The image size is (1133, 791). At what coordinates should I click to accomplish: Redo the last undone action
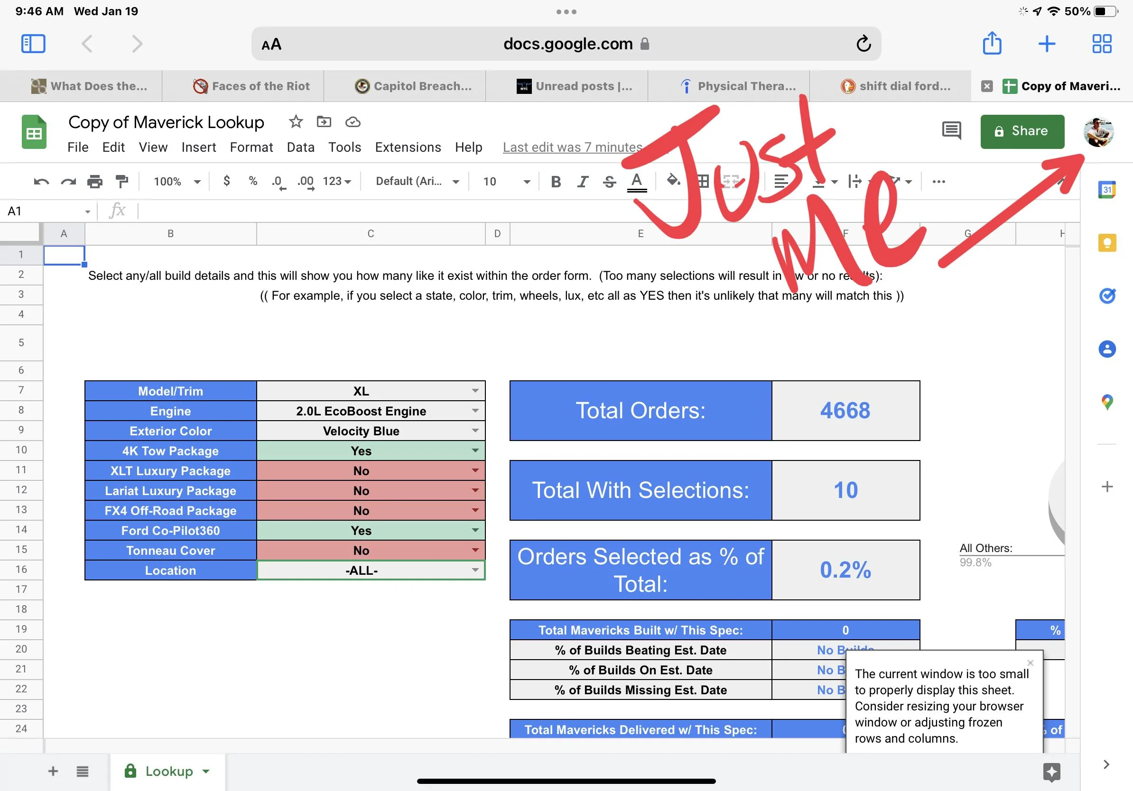tap(68, 182)
